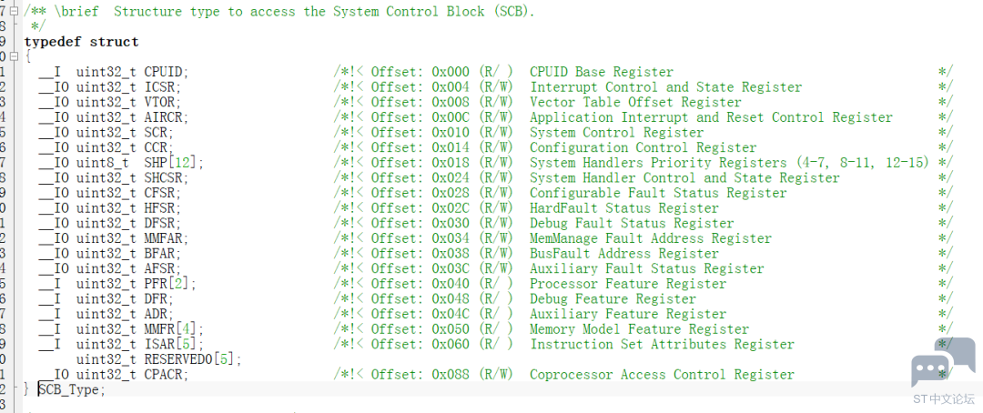This screenshot has height=413, width=983.
Task: Click the AIRCR member name
Action: pos(164,117)
